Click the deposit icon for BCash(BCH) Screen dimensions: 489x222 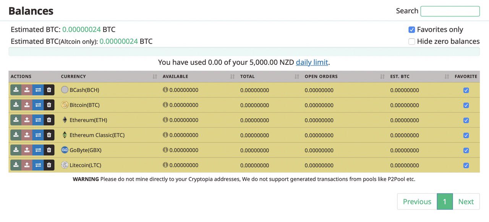click(16, 90)
